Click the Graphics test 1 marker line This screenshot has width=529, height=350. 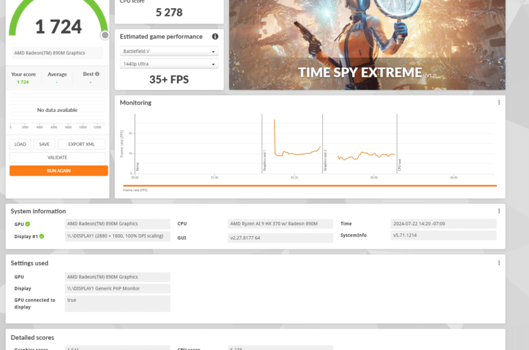262,144
